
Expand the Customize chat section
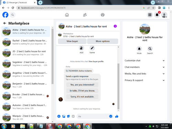(x=145, y=61)
